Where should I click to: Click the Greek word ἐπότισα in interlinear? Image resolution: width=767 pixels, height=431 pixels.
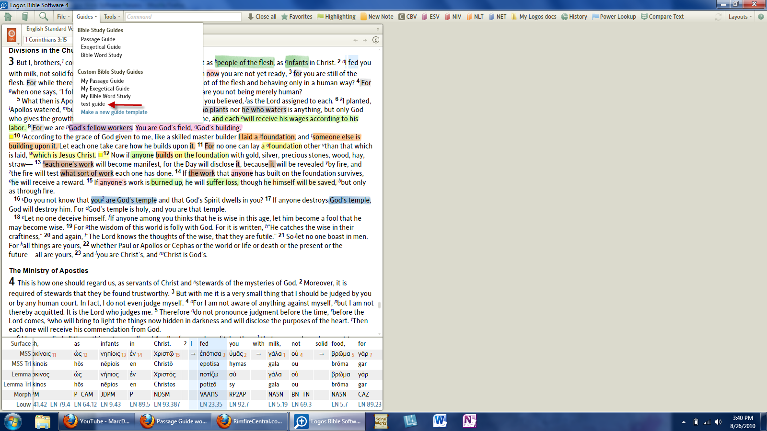tap(210, 354)
